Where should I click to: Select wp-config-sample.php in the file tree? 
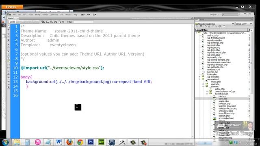(218, 60)
